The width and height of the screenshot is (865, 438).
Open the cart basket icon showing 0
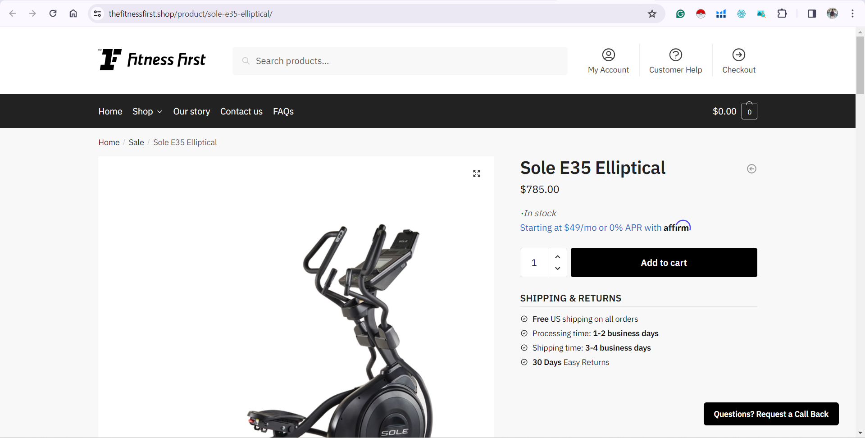coord(749,111)
